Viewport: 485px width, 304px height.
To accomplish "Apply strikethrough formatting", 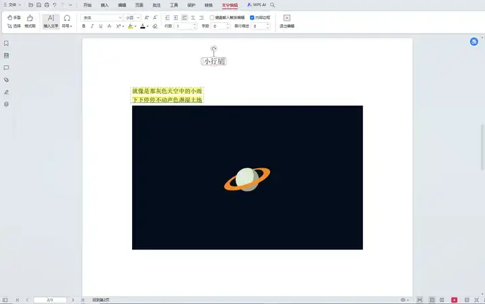I will [109, 26].
